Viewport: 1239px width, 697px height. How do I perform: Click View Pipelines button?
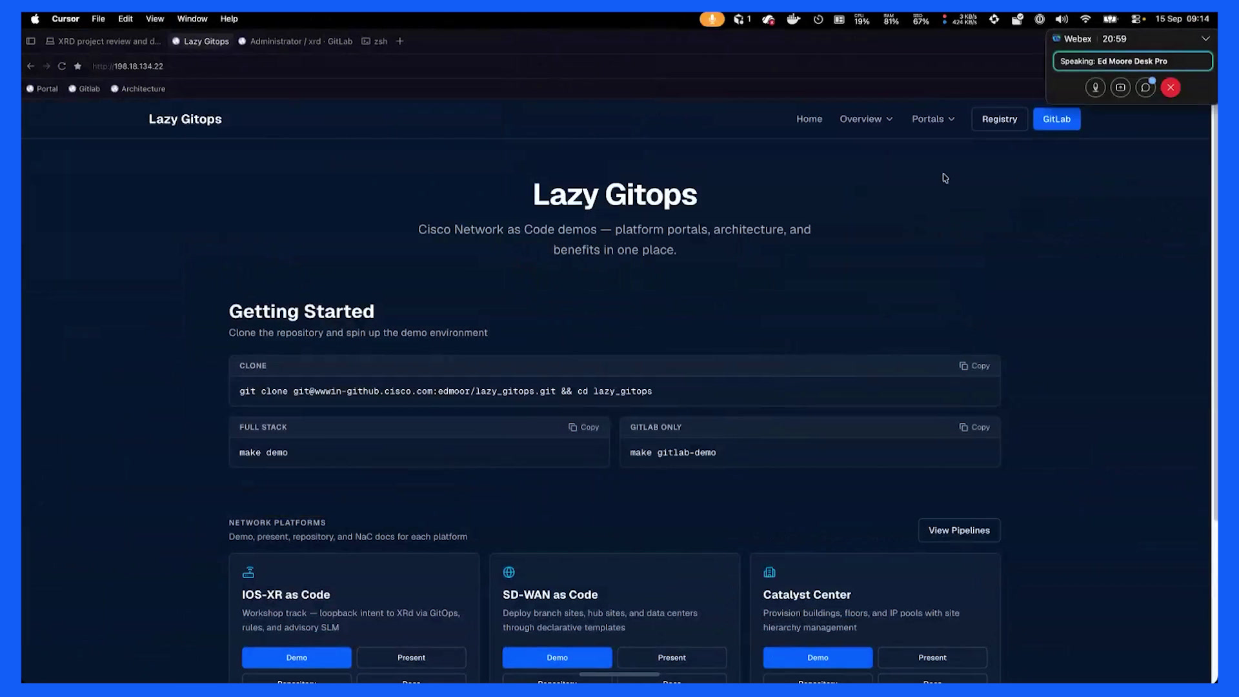point(959,530)
